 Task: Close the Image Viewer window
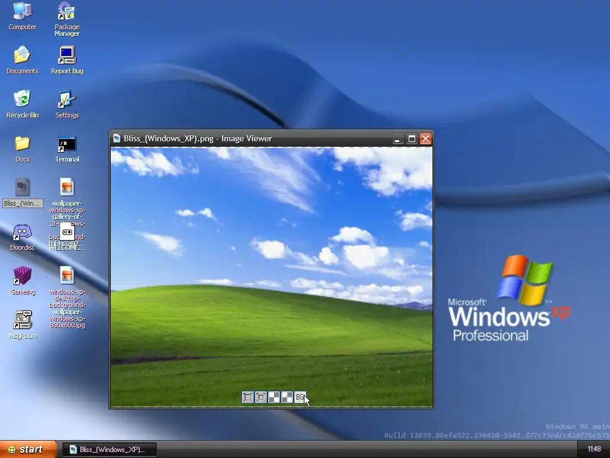pyautogui.click(x=425, y=139)
